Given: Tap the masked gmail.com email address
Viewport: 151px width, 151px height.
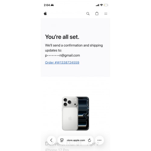Looking at the screenshot, I should click(x=63, y=56).
